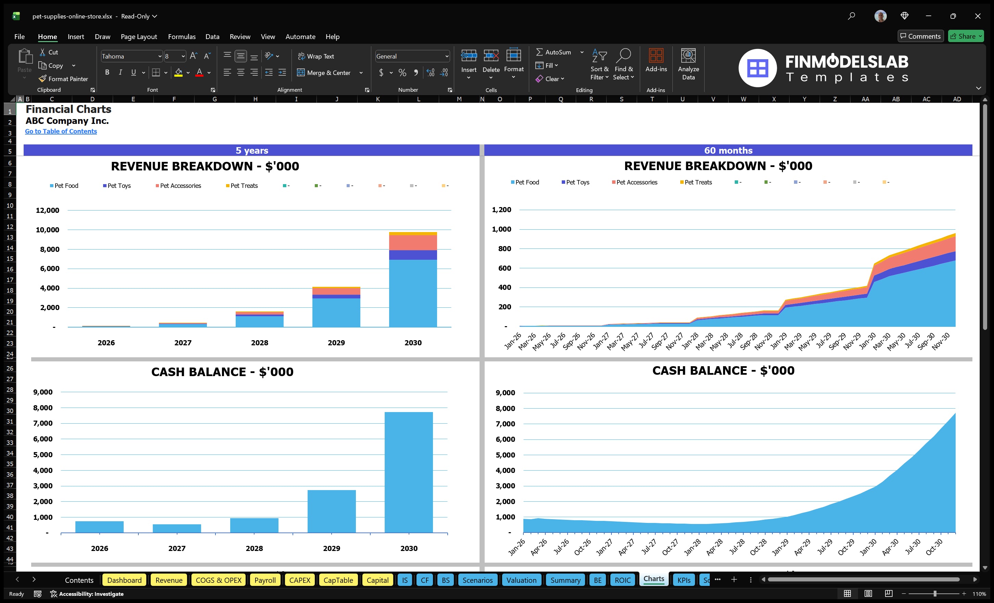The width and height of the screenshot is (994, 603).
Task: Click the Analyze Data icon
Action: tap(688, 64)
